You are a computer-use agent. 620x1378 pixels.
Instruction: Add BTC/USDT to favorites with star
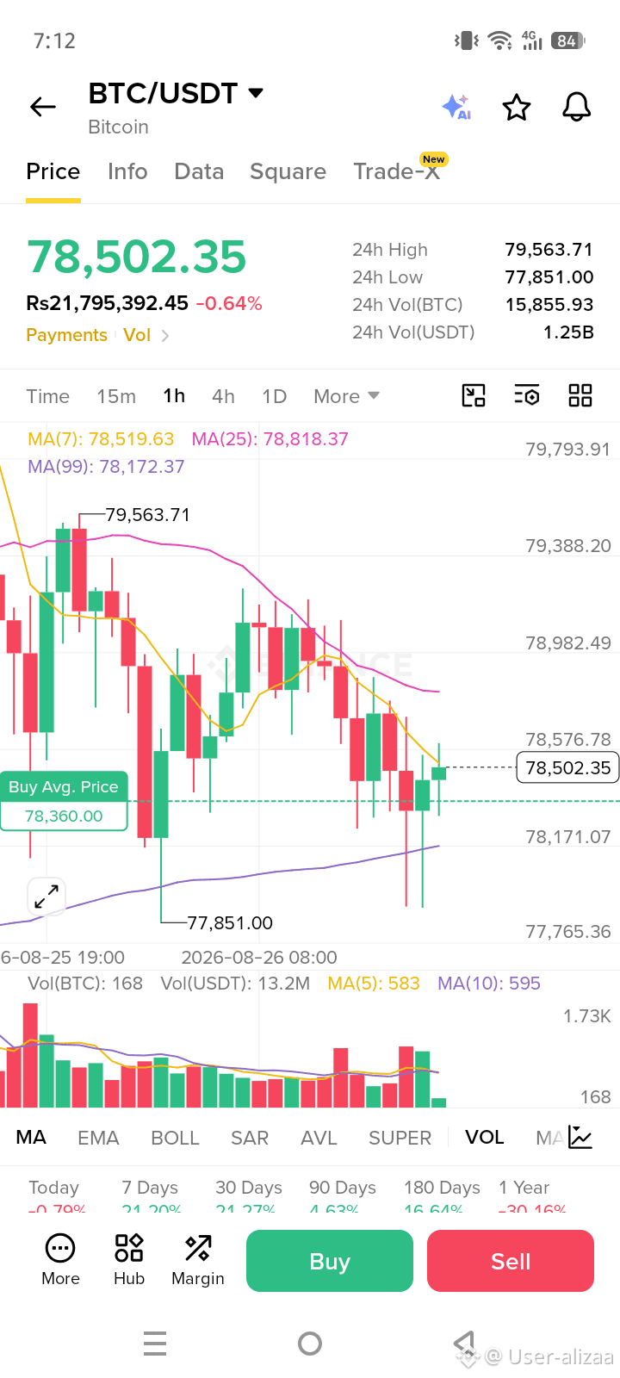pyautogui.click(x=517, y=108)
